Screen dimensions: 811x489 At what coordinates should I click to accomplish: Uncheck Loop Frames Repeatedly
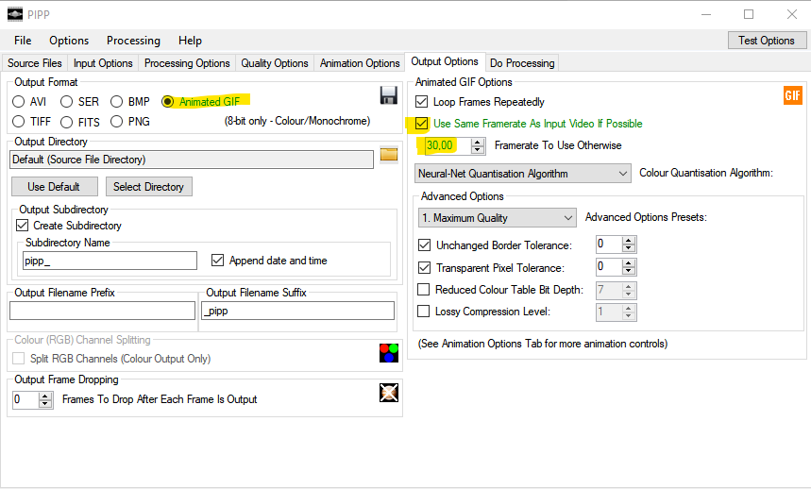pyautogui.click(x=422, y=102)
